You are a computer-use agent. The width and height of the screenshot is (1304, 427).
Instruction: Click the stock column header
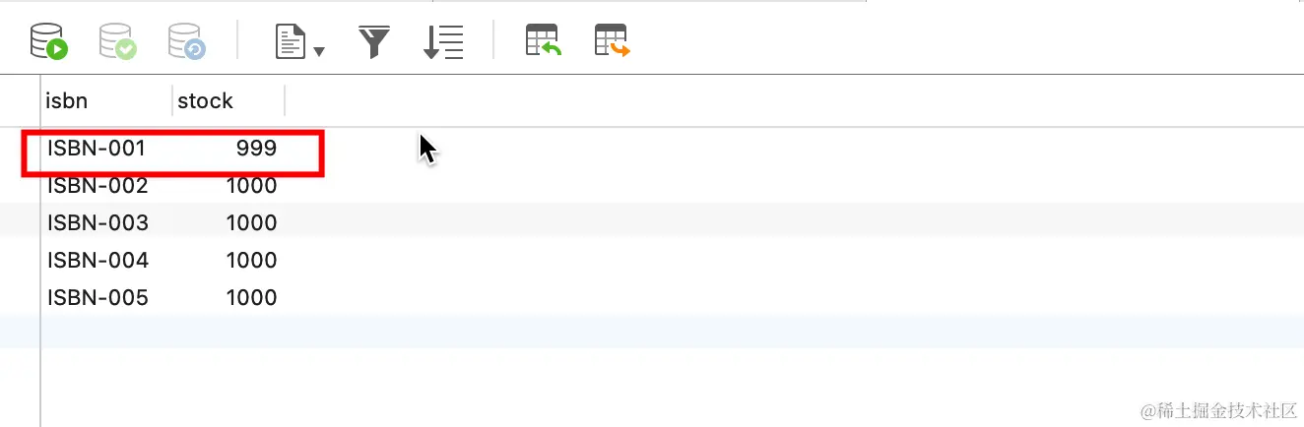[x=228, y=100]
